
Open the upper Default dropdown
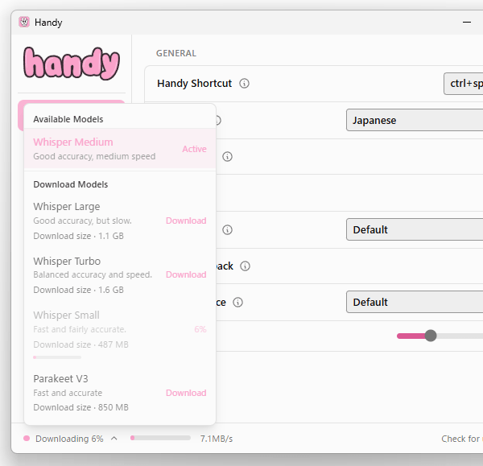(414, 229)
